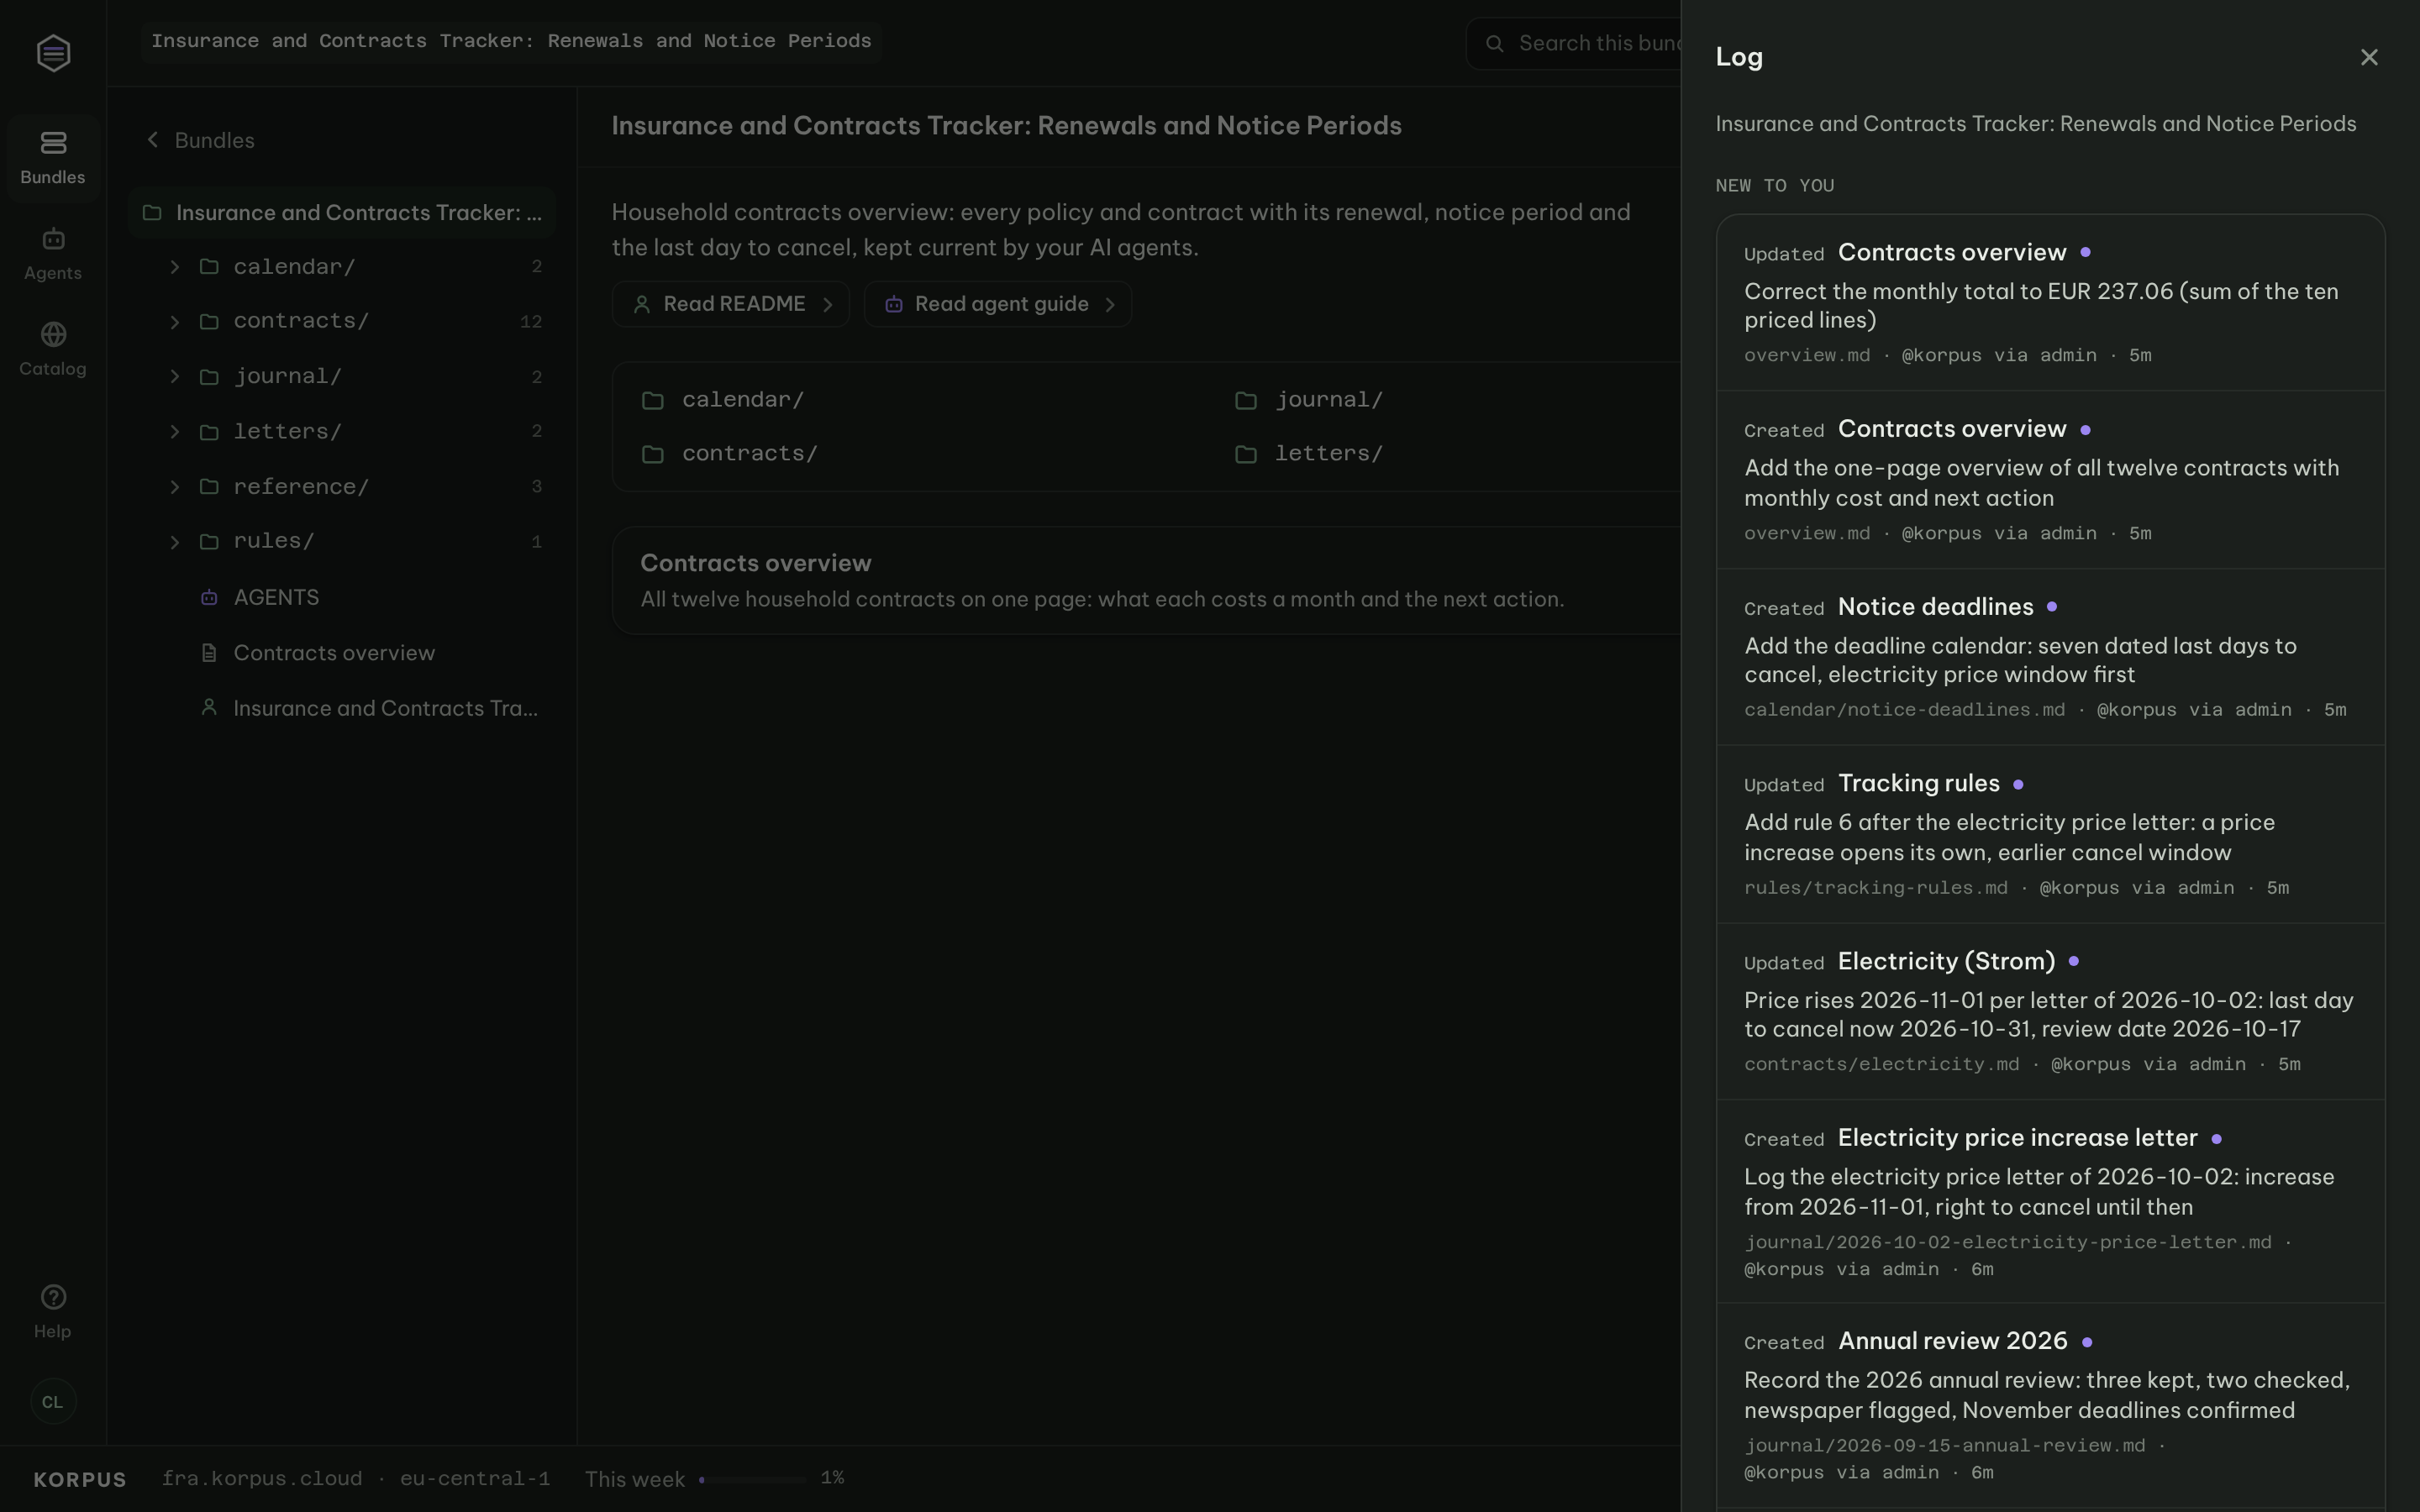Screen dimensions: 2420x1512
Task: Open Updated Tracking rules log entry
Action: 2050,834
